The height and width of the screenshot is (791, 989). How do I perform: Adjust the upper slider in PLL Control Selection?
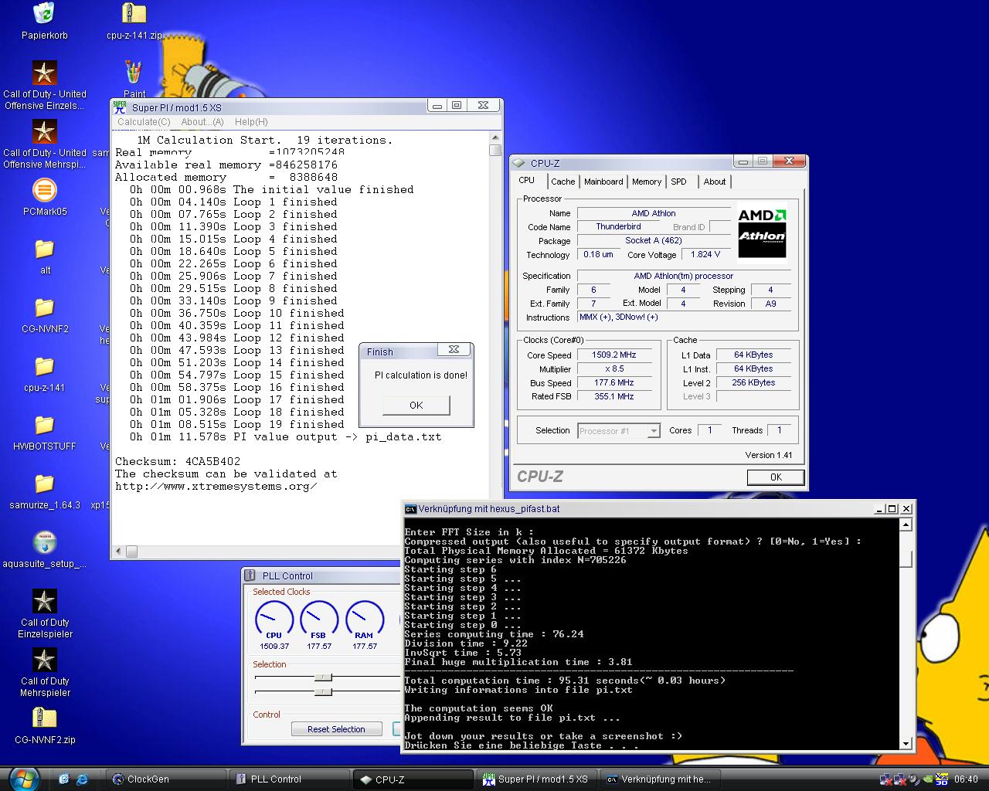[324, 677]
